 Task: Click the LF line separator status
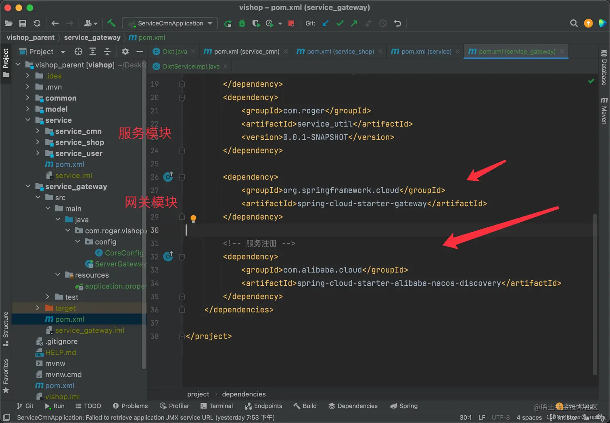pos(482,417)
